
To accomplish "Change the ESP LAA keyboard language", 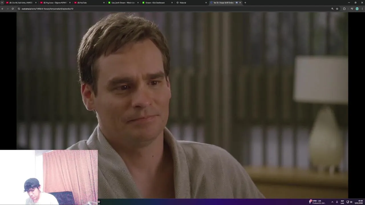I will pyautogui.click(x=342, y=202).
